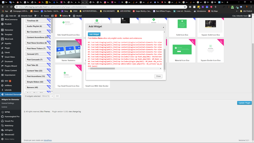Open the Solid Icon Box widget thumbnail

(182, 24)
